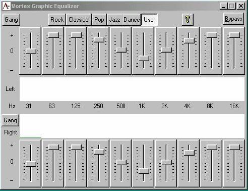The width and height of the screenshot is (248, 191).
Task: Click the Left channel 8K slider handle
Action: 212,35
